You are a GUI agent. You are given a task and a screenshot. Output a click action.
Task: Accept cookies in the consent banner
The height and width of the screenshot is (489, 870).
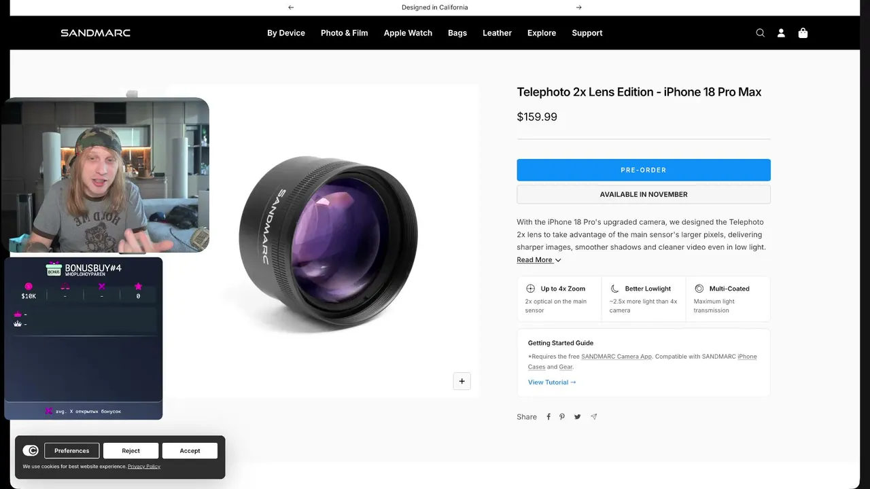pyautogui.click(x=190, y=450)
